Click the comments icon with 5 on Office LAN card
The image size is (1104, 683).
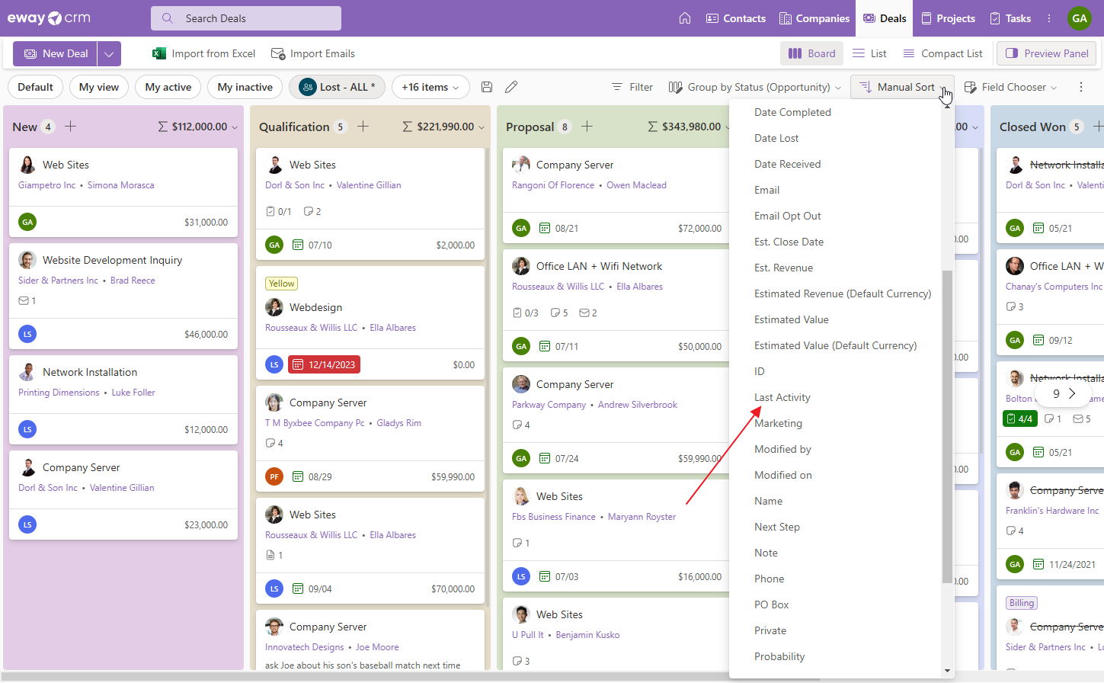pyautogui.click(x=555, y=313)
